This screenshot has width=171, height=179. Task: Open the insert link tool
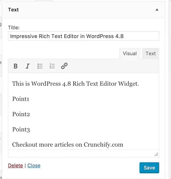(64, 66)
